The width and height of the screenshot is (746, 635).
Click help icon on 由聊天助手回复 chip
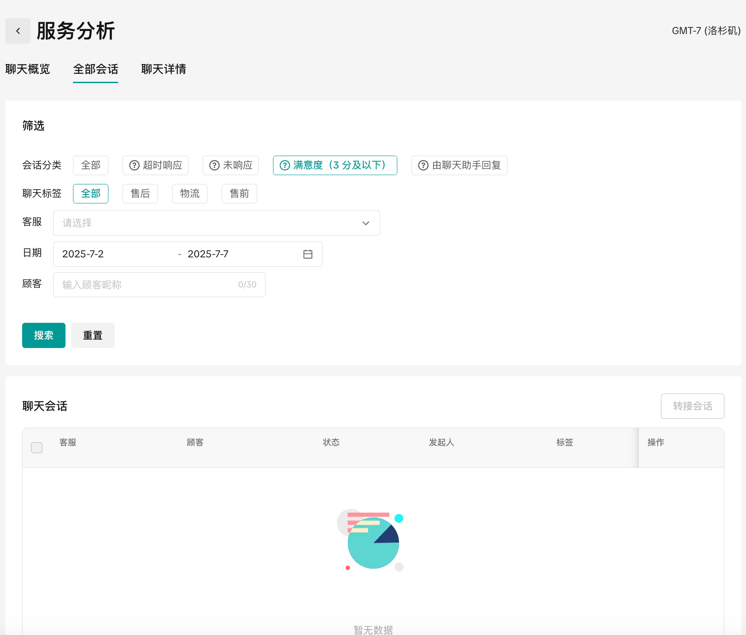[x=423, y=165]
